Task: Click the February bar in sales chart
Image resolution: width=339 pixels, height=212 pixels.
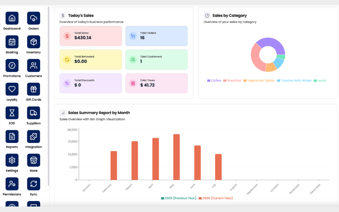Action: click(114, 165)
